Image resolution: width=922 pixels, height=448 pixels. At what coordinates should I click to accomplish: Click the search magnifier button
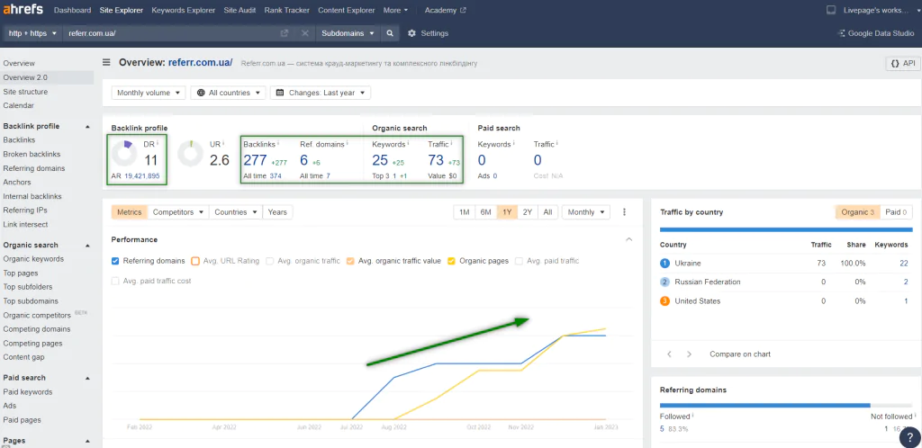pos(389,33)
